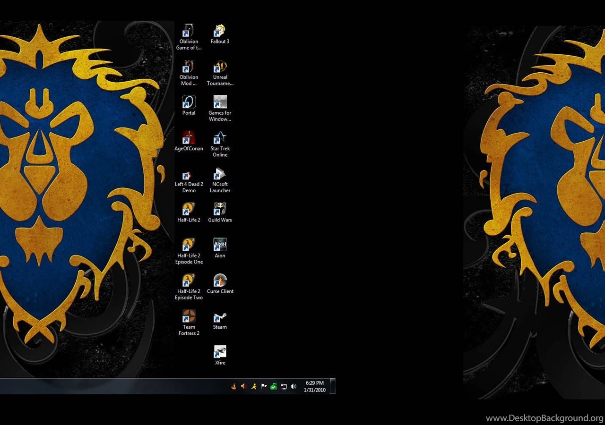Click the red triangle tray icon
This screenshot has width=605, height=425.
(x=243, y=386)
